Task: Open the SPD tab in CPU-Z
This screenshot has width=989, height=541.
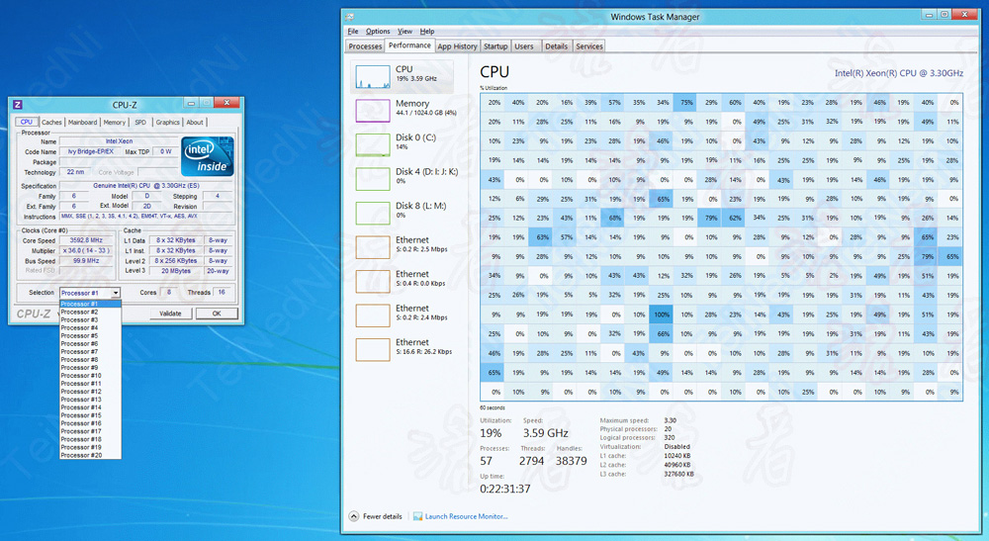Action: click(140, 123)
